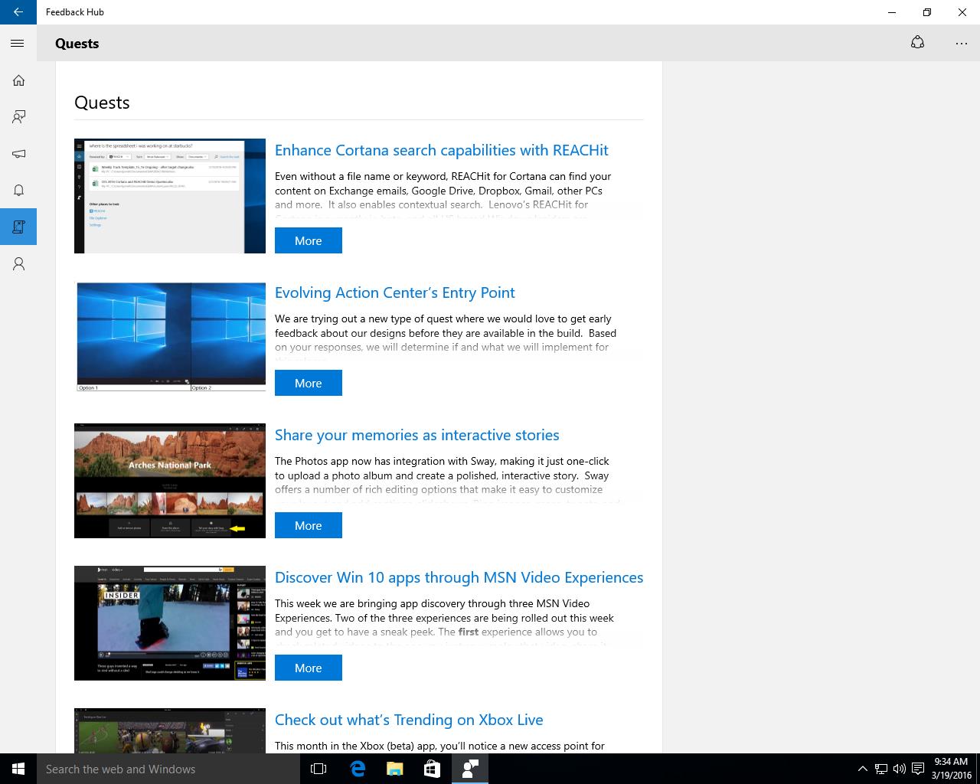
Task: Open 'Evolving Action Center's Entry Point' quest
Action: [x=394, y=292]
